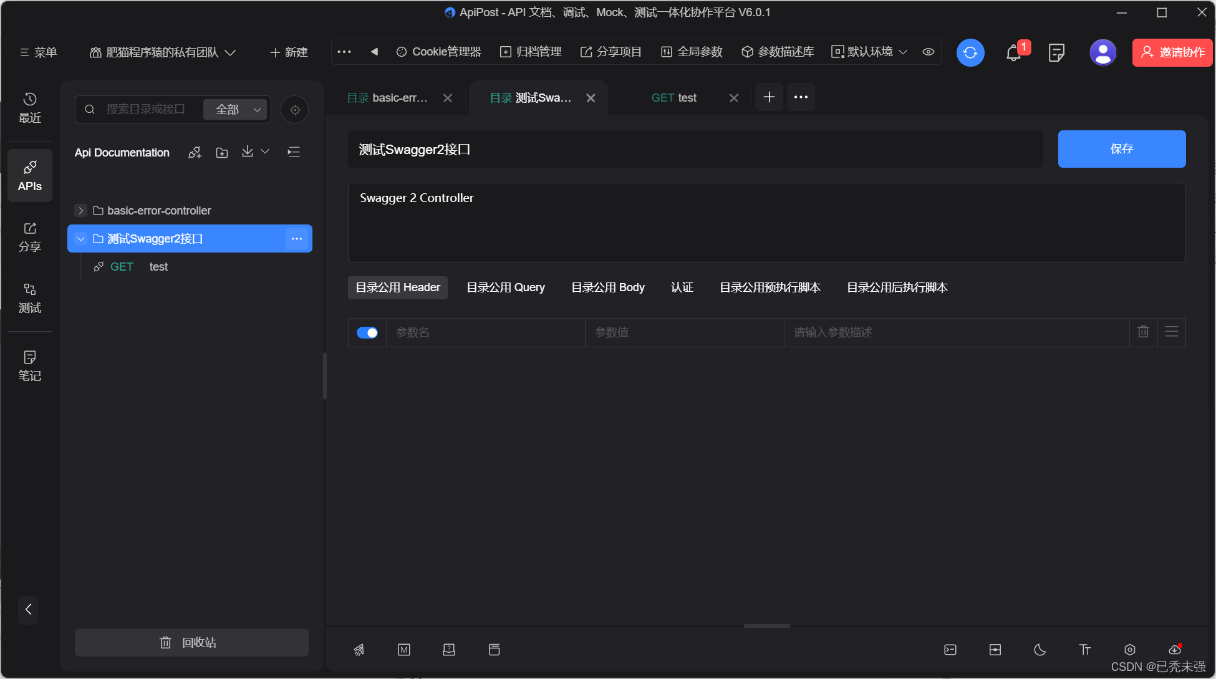Image resolution: width=1216 pixels, height=679 pixels.
Task: Open settings hexagon icon in bottom bar
Action: point(1130,650)
